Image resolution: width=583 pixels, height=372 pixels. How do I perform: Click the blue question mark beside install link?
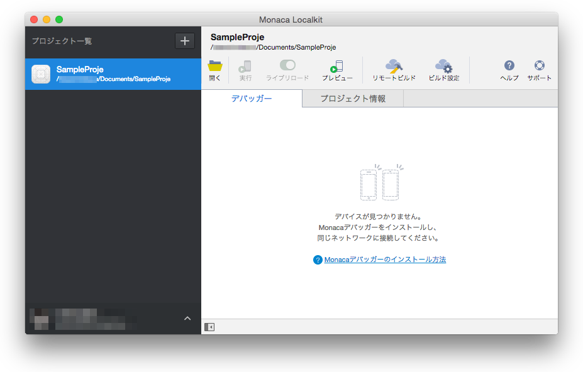tap(318, 260)
